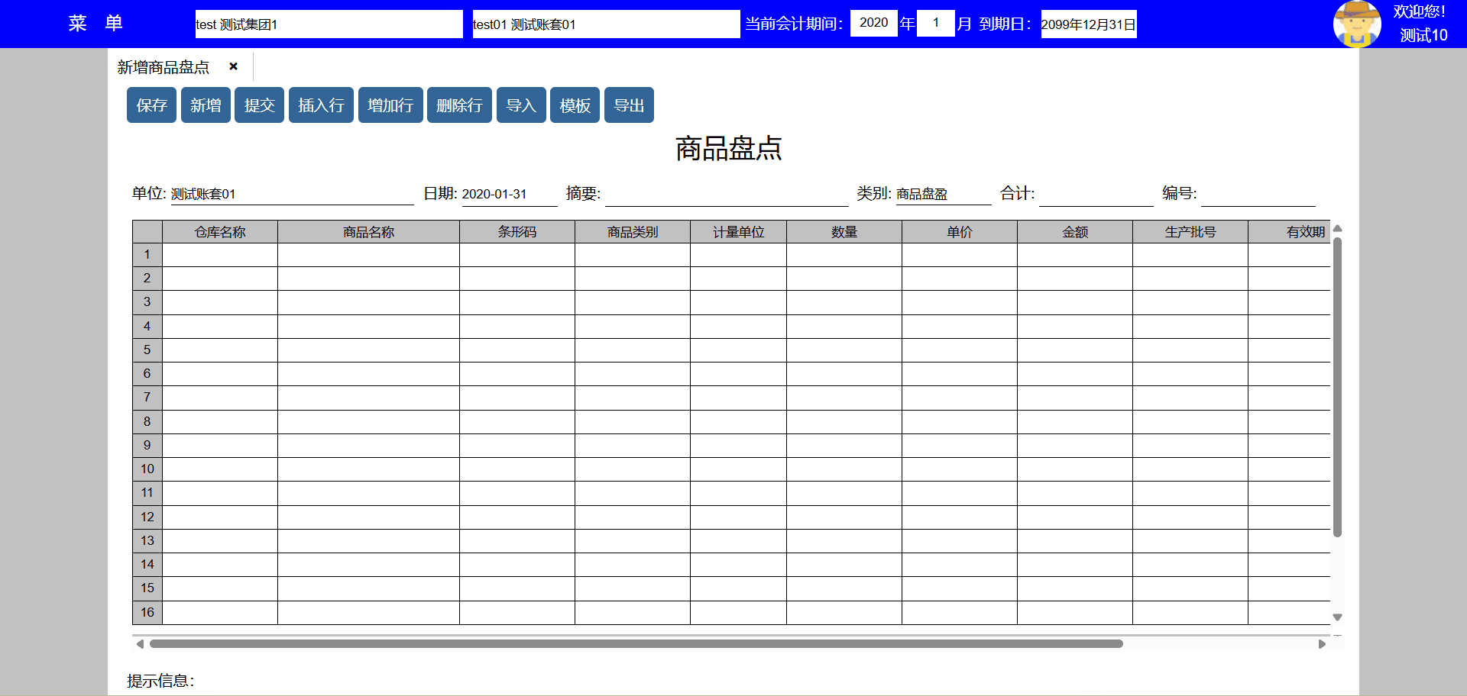Click 导出 to export data
Image resolution: width=1467 pixels, height=696 pixels.
[629, 105]
